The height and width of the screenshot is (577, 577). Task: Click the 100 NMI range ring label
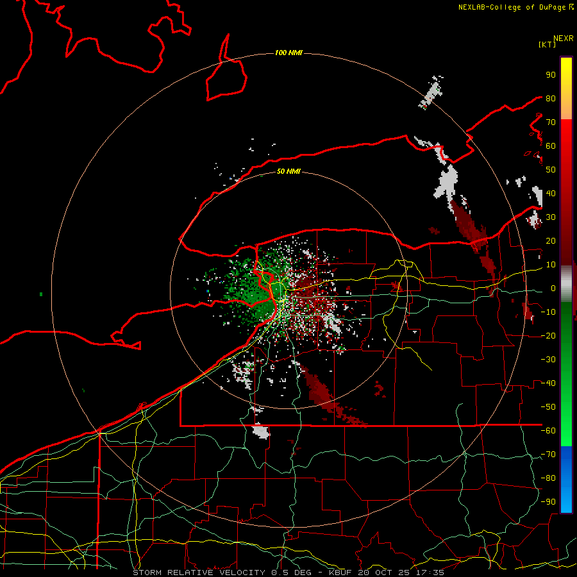(x=288, y=53)
